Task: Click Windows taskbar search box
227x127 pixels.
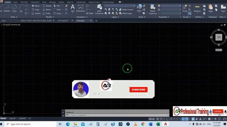Action: coord(31,124)
